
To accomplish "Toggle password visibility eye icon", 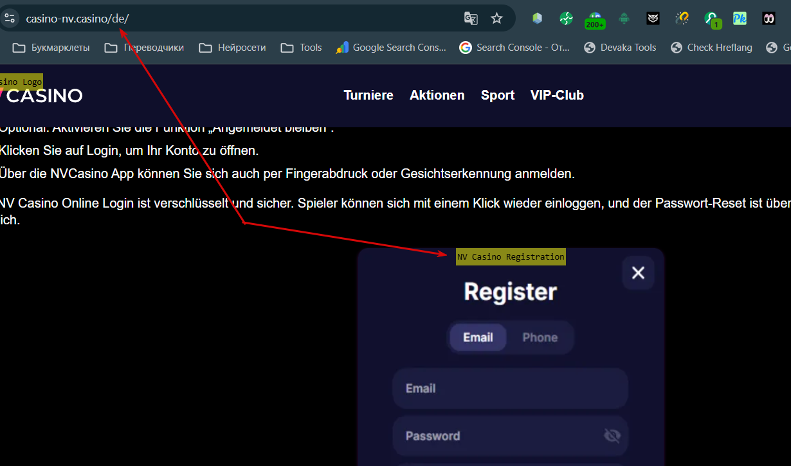I will click(612, 436).
